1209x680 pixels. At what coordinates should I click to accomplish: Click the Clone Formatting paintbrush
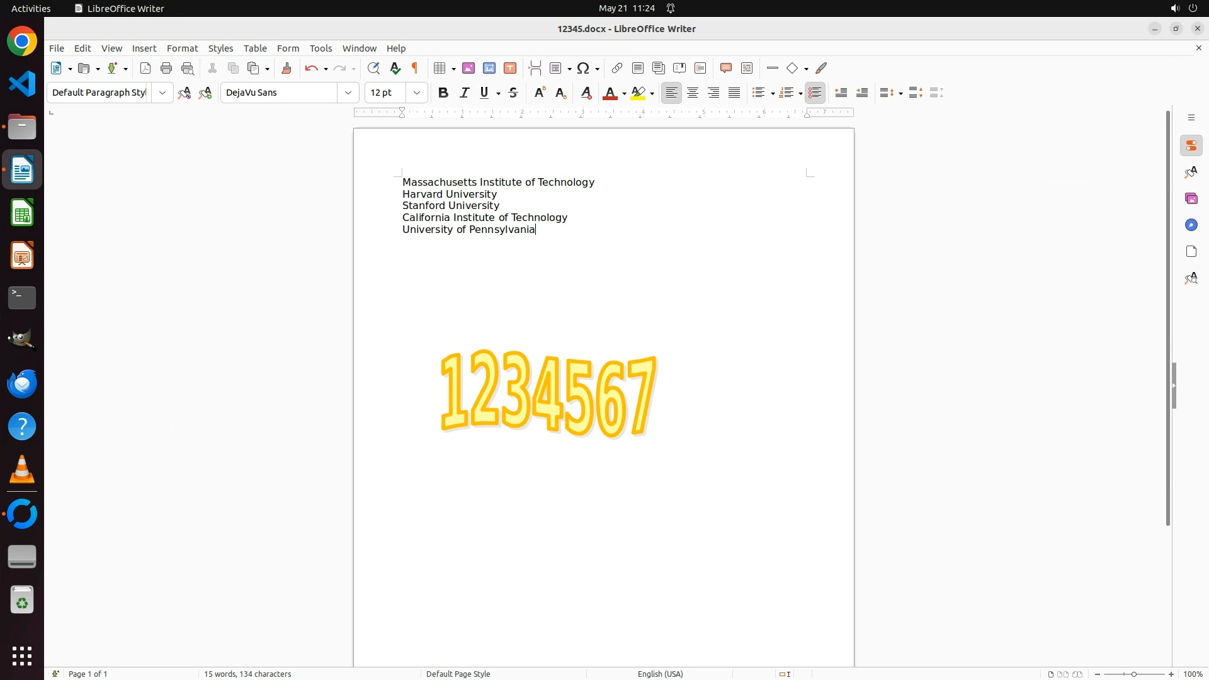click(287, 69)
